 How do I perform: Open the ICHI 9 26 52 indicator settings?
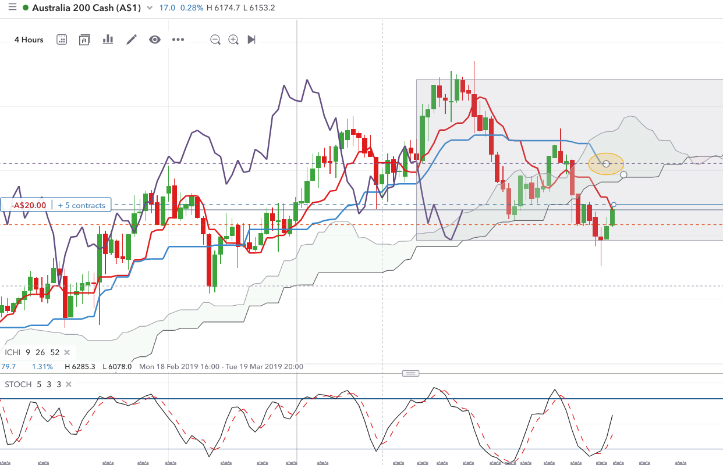point(32,352)
